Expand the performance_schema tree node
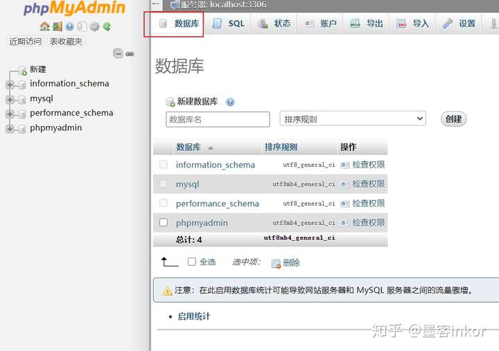Image resolution: width=499 pixels, height=351 pixels. pyautogui.click(x=10, y=114)
